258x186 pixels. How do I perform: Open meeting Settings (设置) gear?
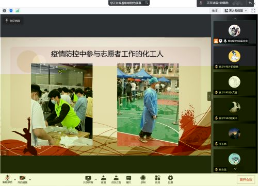170,179
